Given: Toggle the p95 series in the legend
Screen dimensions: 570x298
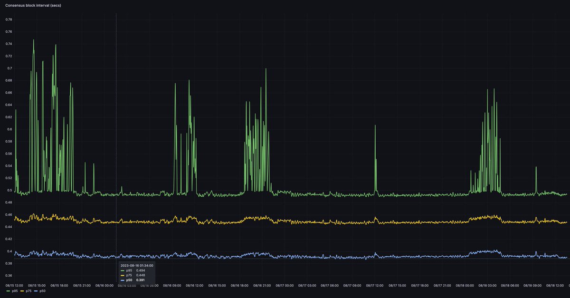Looking at the screenshot, I should (x=14, y=290).
